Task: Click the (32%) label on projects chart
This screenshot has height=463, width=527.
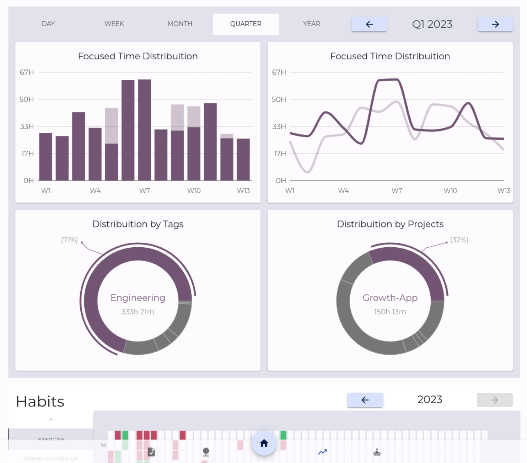Action: tap(459, 240)
